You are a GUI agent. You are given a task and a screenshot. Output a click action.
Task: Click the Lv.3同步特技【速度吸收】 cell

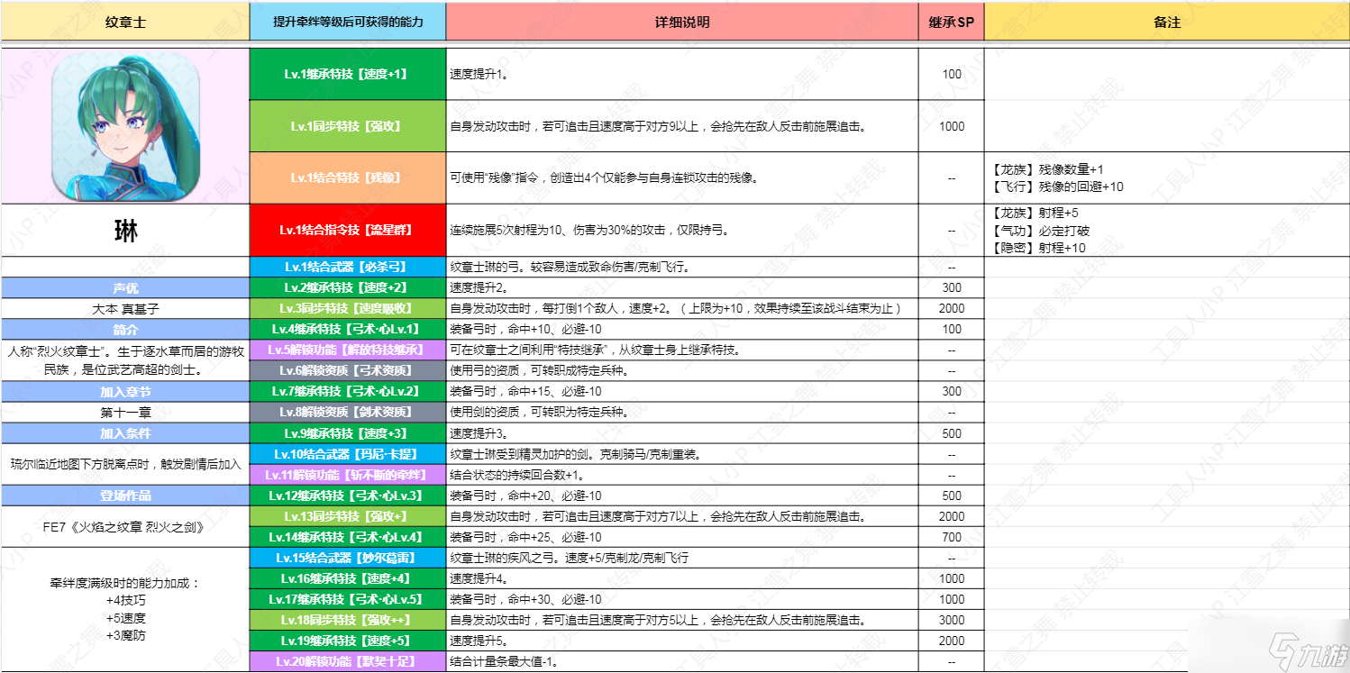pyautogui.click(x=348, y=309)
